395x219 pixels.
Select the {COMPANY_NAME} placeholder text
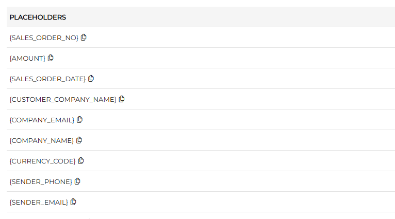(x=41, y=141)
